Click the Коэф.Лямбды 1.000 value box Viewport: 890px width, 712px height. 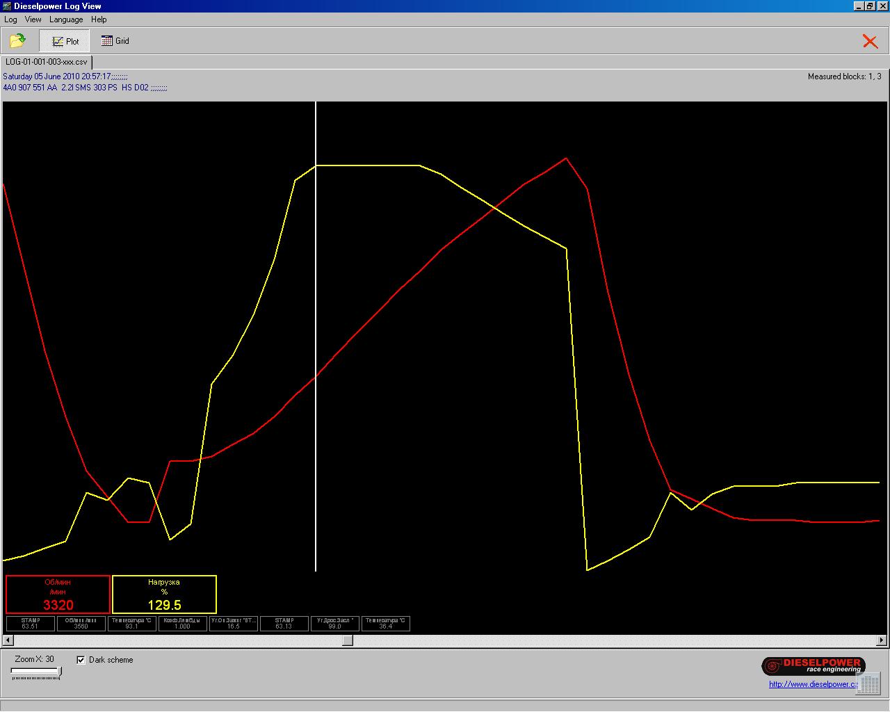183,623
